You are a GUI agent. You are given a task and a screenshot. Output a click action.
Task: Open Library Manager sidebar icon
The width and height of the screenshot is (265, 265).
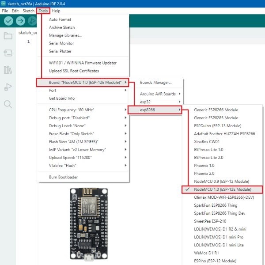[x=8, y=70]
